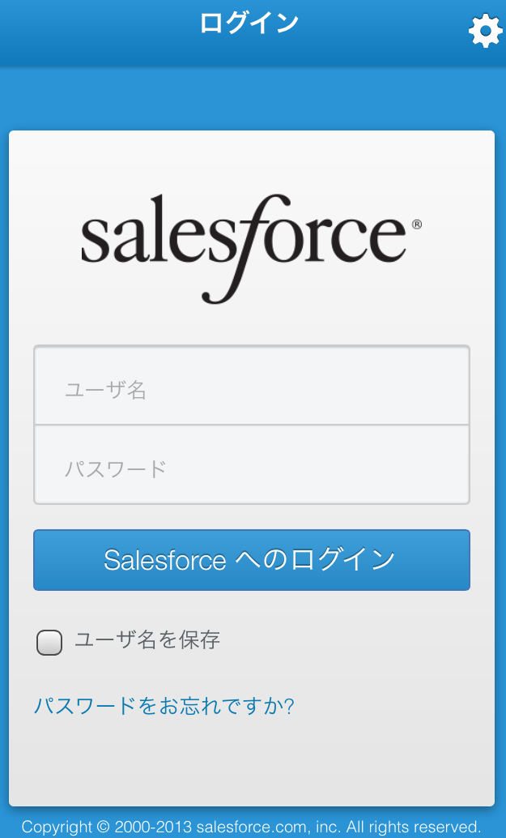Click the blue area above the login card
506x838 pixels.
pos(252,99)
